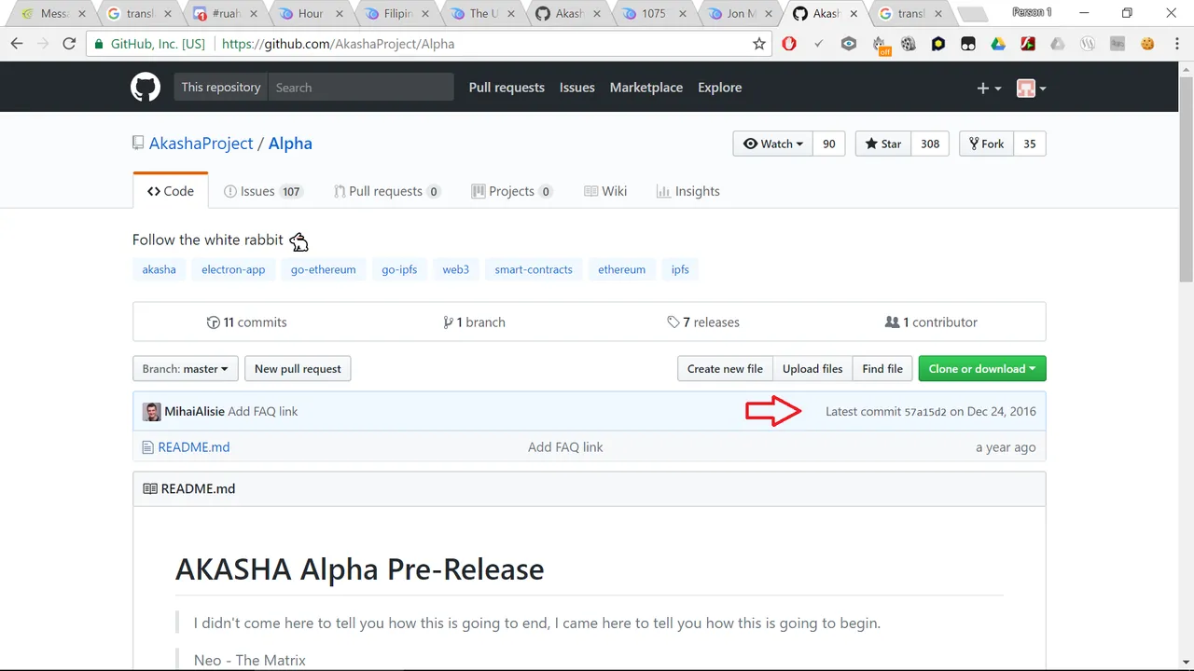Select the Code tab
The height and width of the screenshot is (671, 1194).
pyautogui.click(x=171, y=191)
